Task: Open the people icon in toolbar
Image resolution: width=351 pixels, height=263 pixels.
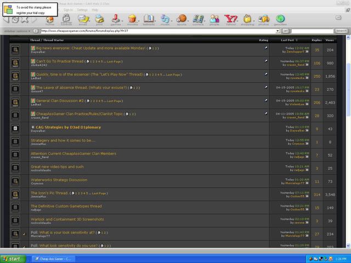Action: [214, 19]
